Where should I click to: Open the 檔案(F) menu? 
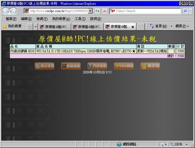tap(11, 19)
